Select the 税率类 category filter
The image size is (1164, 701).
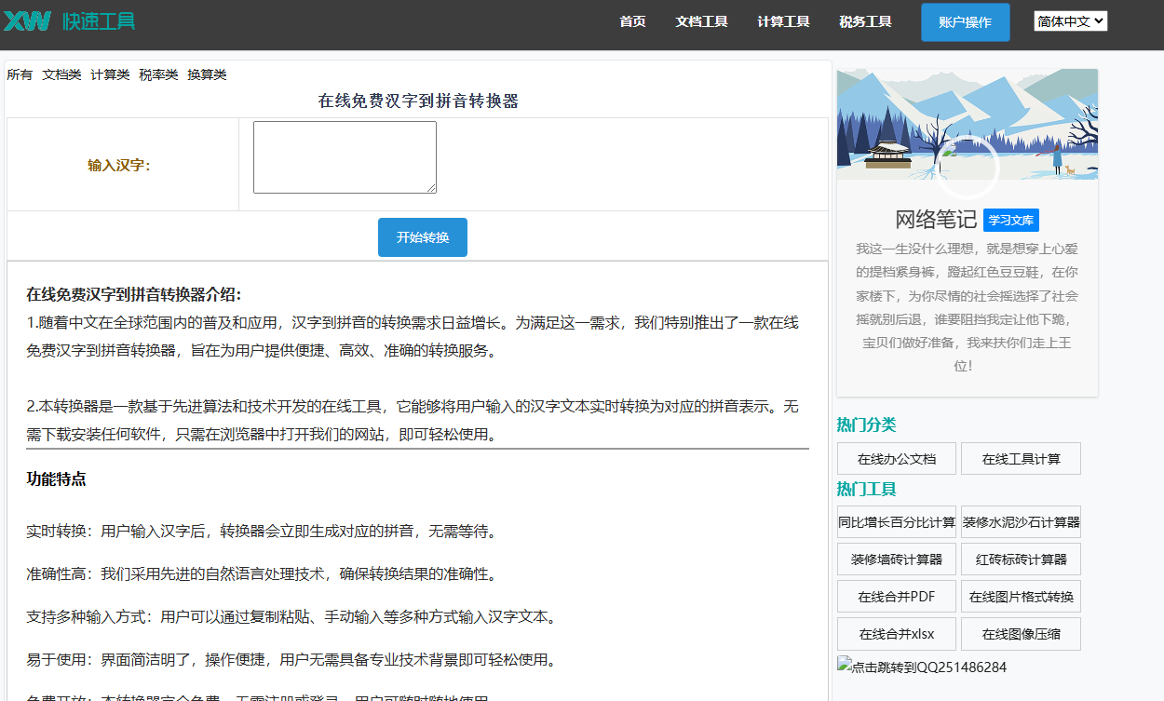(x=158, y=74)
